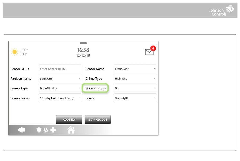This screenshot has width=240, height=161.
Task: Expand the Partition Name dropdown
Action: click(x=60, y=79)
